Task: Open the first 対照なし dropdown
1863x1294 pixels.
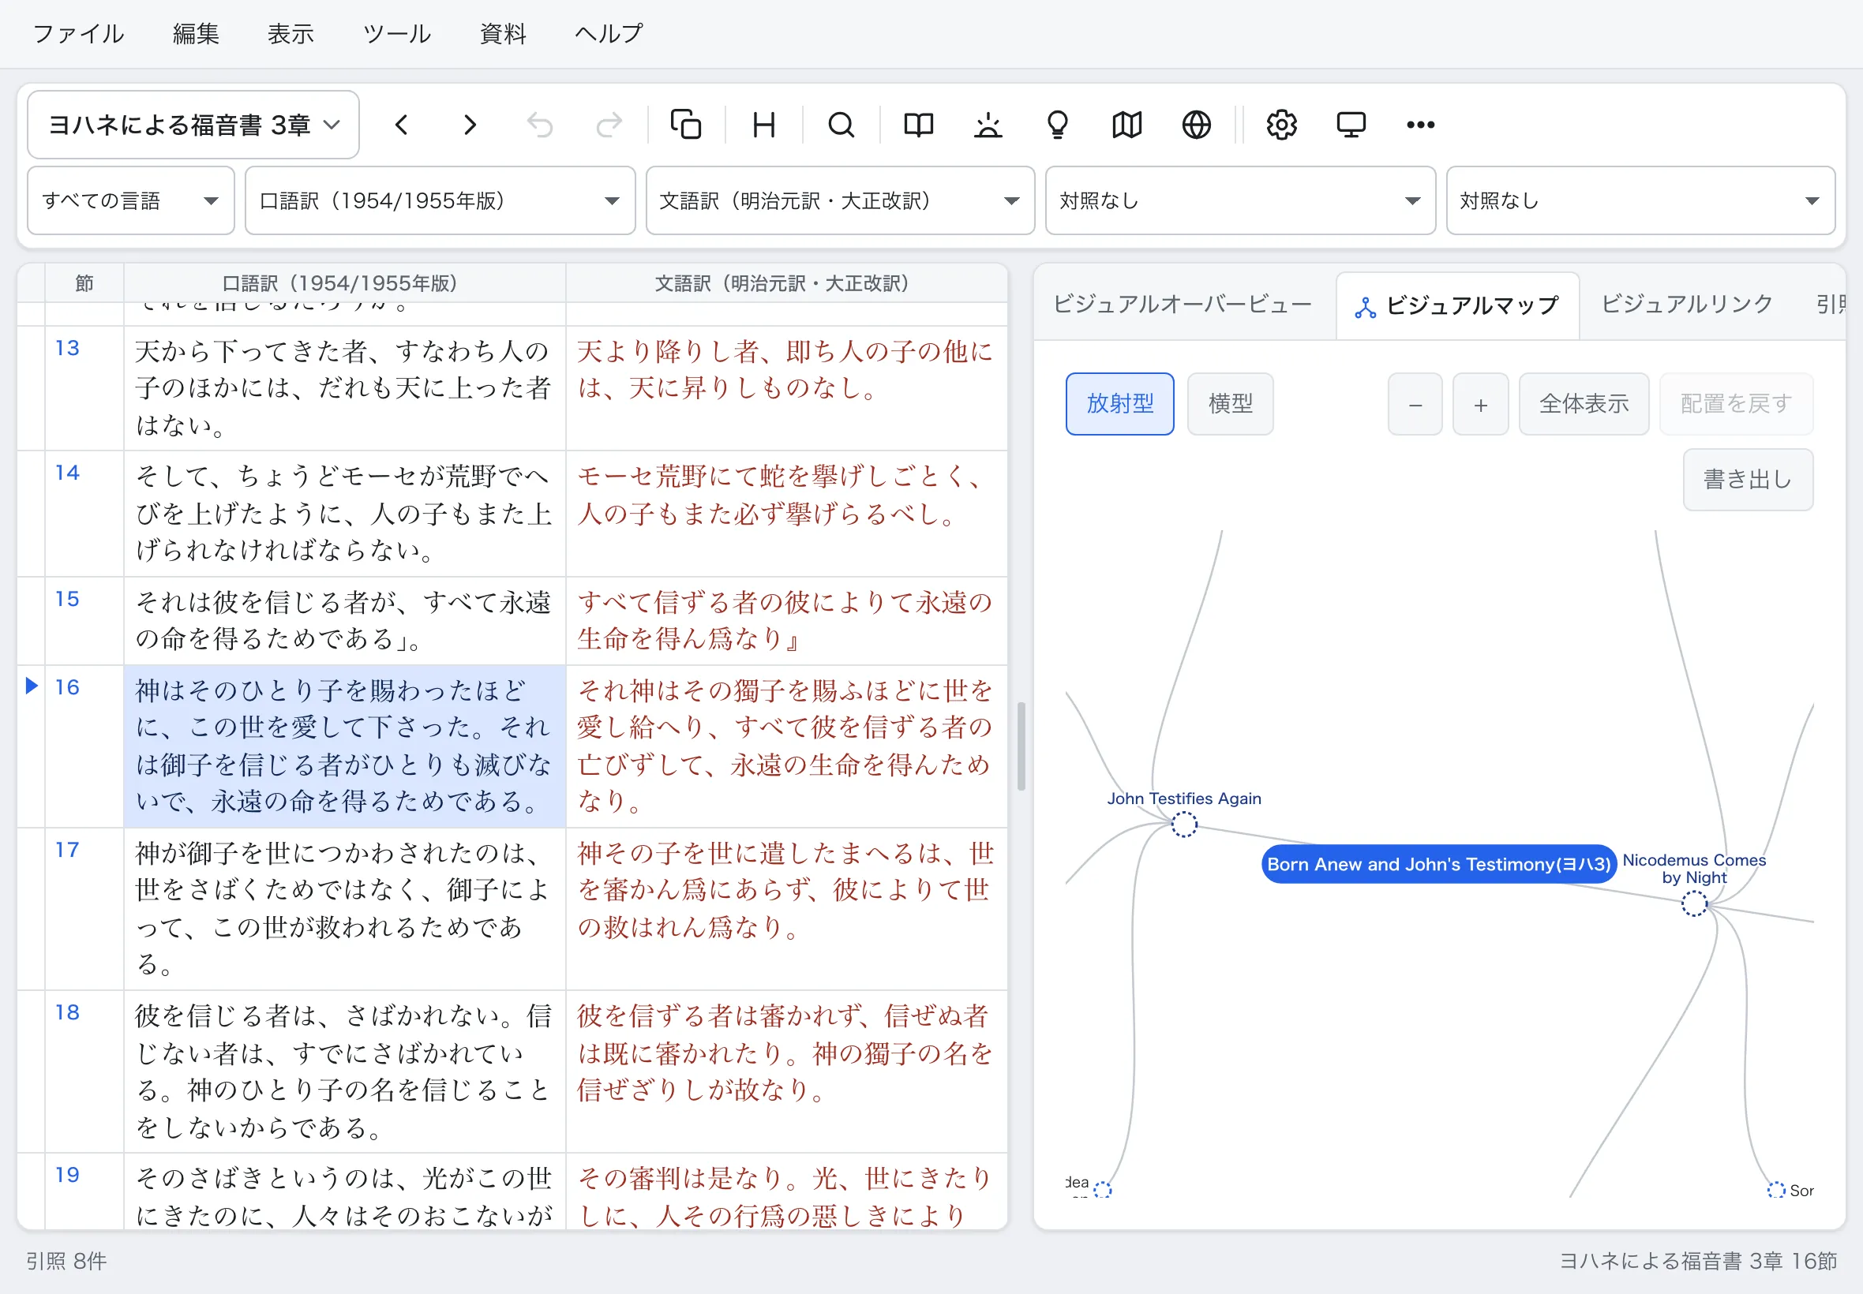Action: tap(1240, 201)
